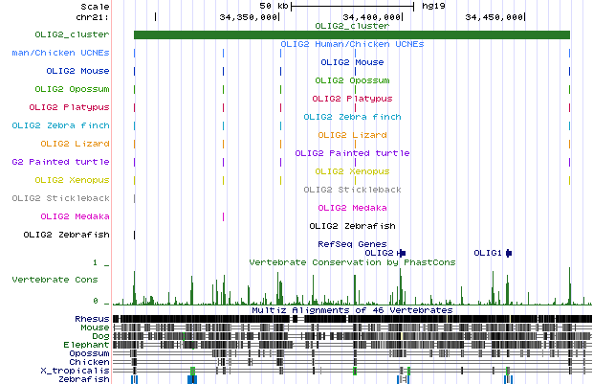This screenshot has height=384, width=593.
Task: Click the OLIG1 gene block in RefSeq Genes
Action: pyautogui.click(x=509, y=253)
